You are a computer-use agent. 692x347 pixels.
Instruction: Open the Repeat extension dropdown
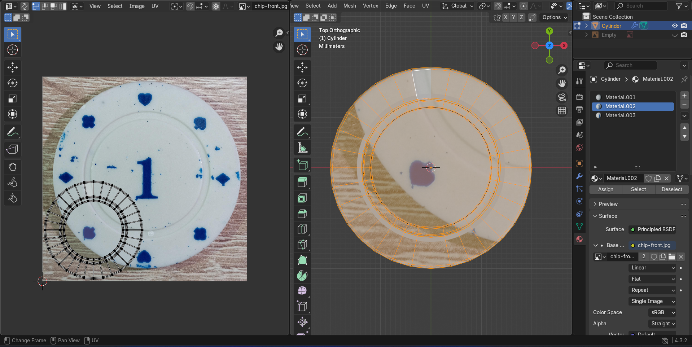653,290
